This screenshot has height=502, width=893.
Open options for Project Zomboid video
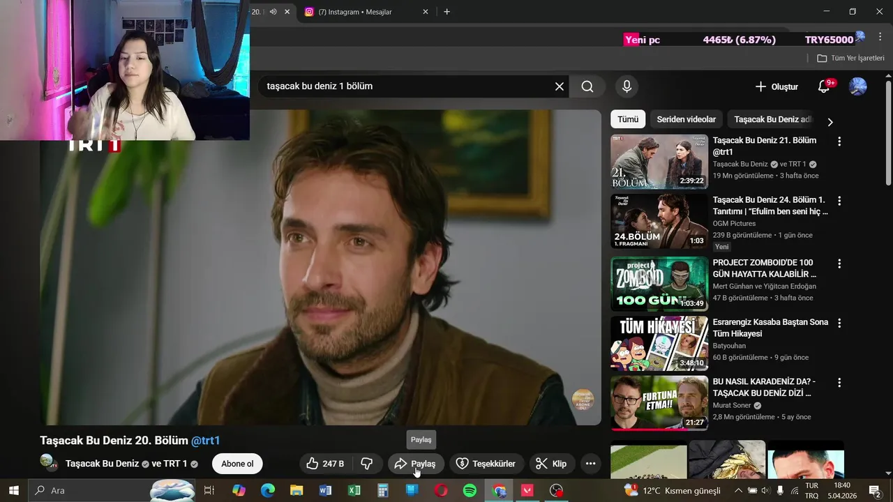[x=839, y=264]
